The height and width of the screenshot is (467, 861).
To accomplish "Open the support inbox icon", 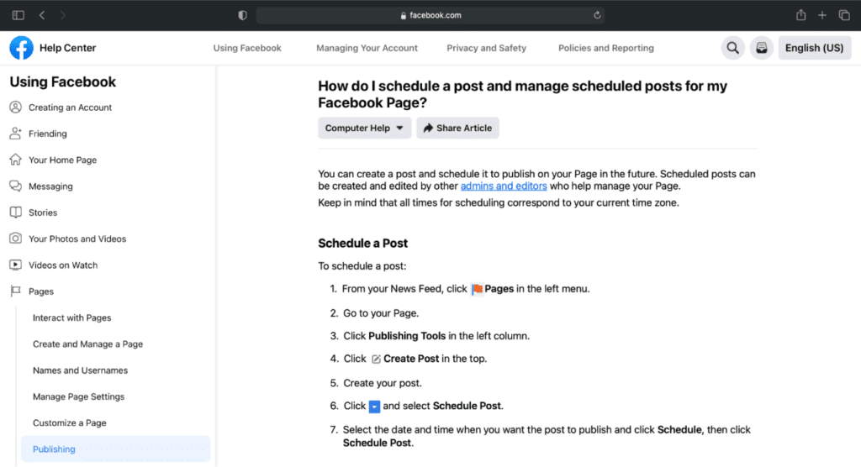I will [762, 48].
